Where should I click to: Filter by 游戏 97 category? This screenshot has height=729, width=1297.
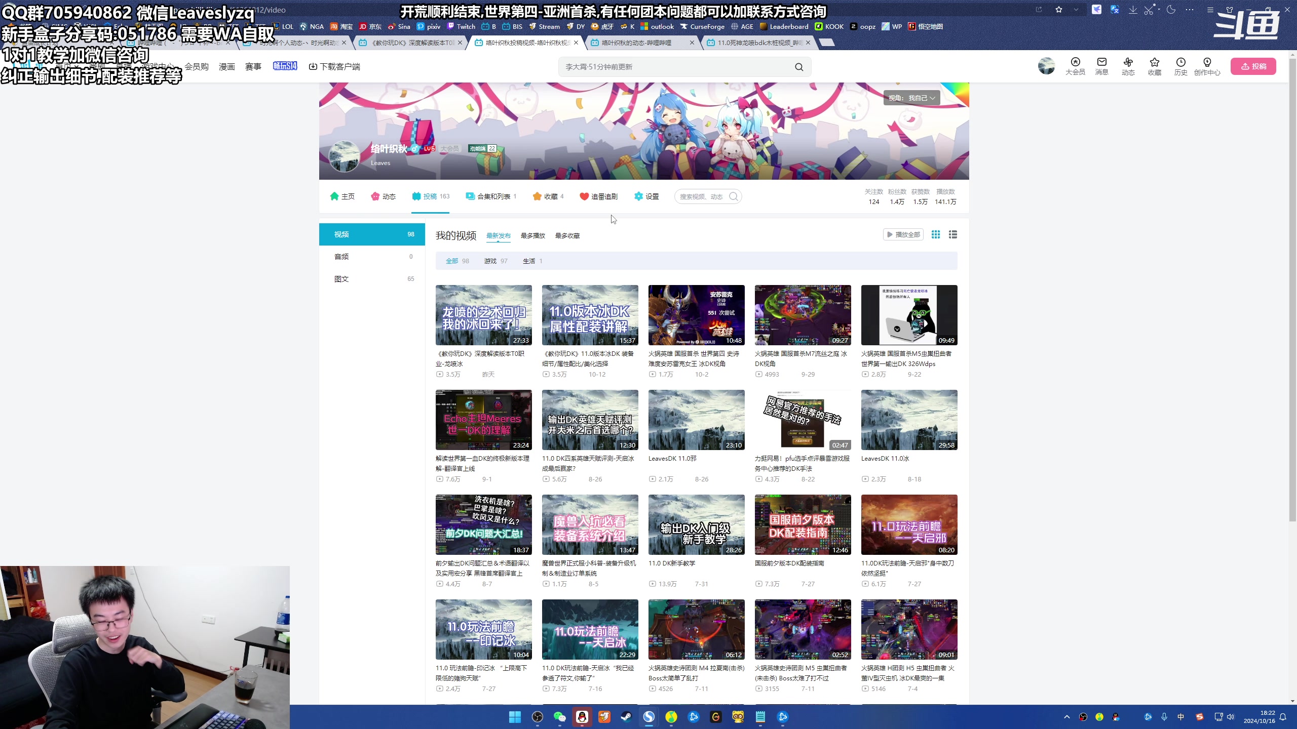click(496, 261)
